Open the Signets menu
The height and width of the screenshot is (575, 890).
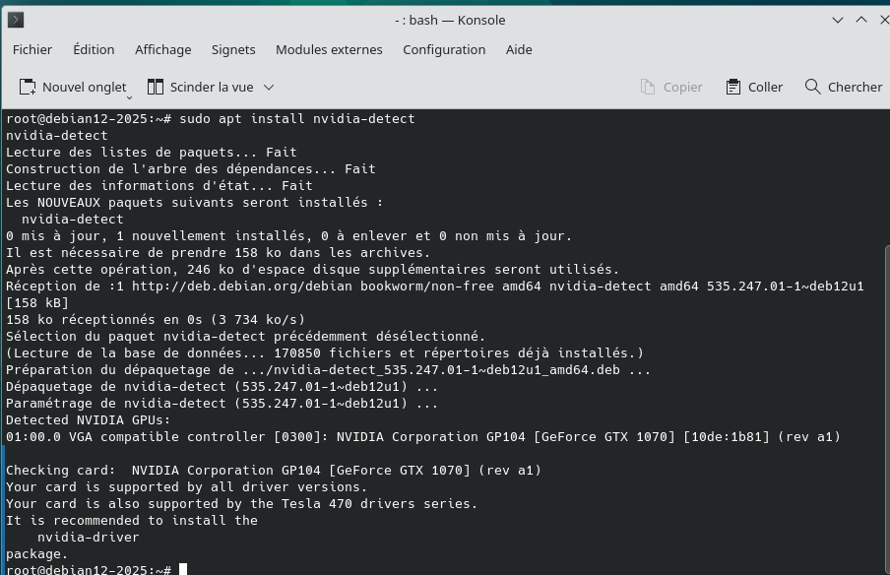233,50
